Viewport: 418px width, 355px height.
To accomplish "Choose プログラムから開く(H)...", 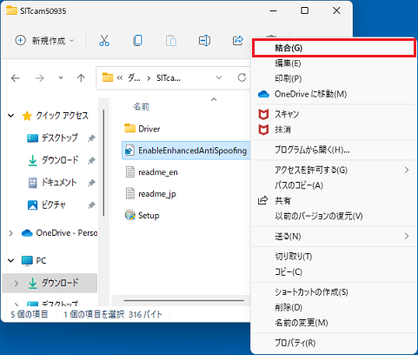I will 334,150.
